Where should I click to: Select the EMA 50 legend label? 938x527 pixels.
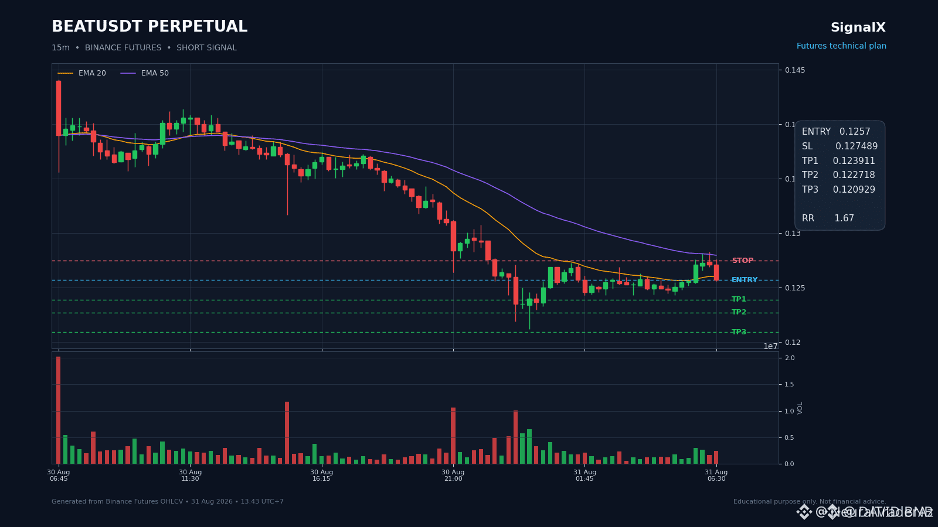pyautogui.click(x=155, y=73)
